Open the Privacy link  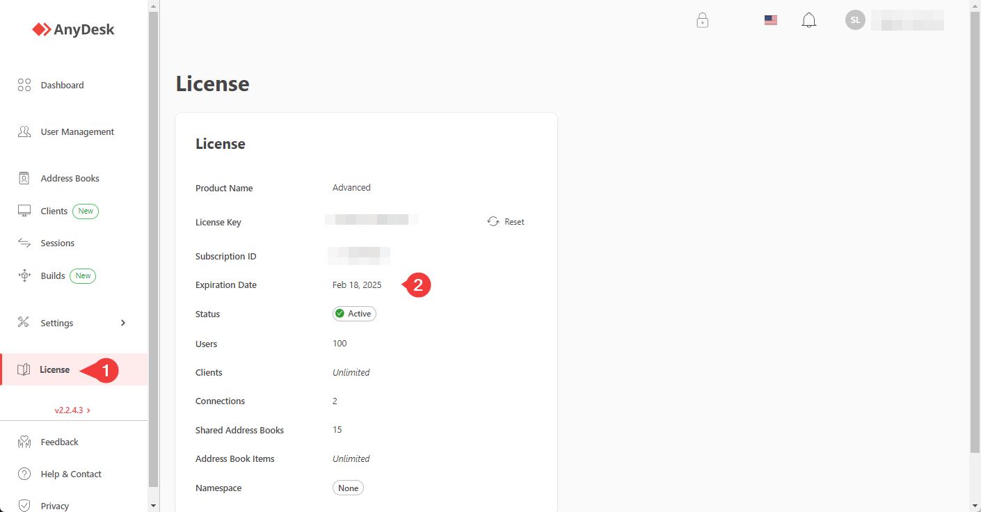click(x=54, y=506)
